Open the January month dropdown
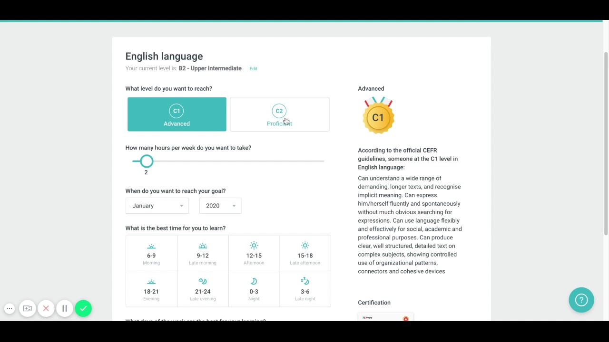The height and width of the screenshot is (342, 609). 157,206
